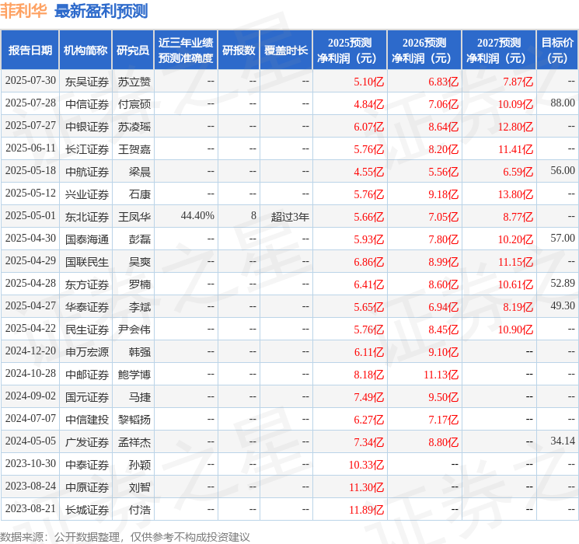Click analyst name 王凤华
The image size is (579, 544).
134,217
